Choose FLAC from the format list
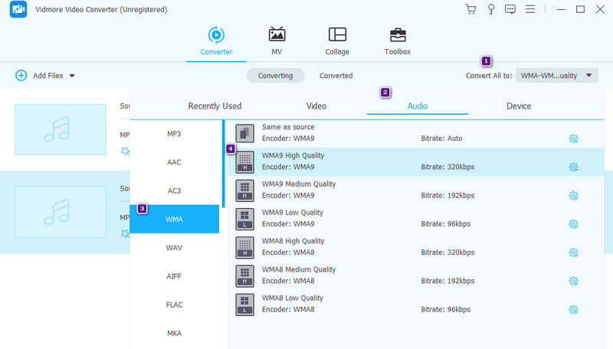This screenshot has width=613, height=349. point(174,305)
